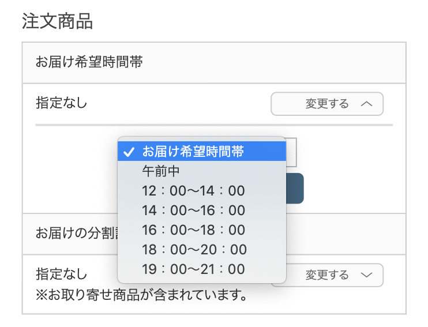Select the 19:00〜21:00 delivery time
This screenshot has height=327, width=428.
(202, 269)
